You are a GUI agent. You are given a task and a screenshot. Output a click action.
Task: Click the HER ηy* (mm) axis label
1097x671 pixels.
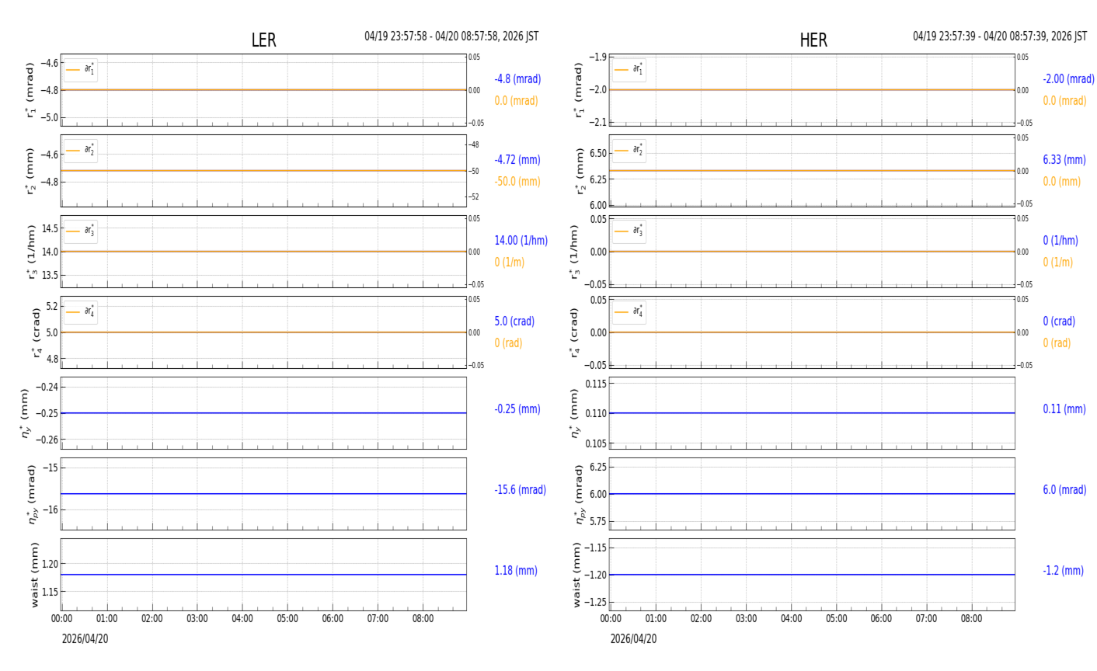(574, 413)
